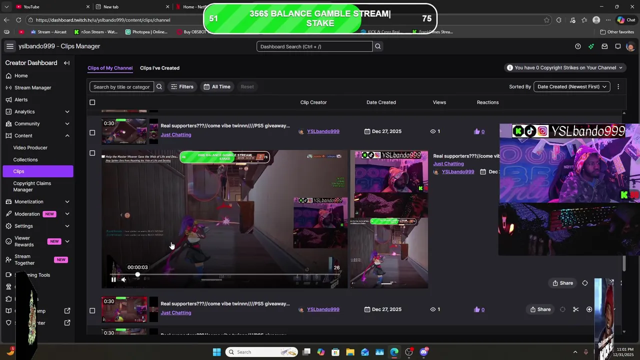Open the help question-mark icon
Screen dimensions: 640x360
pyautogui.click(x=578, y=46)
